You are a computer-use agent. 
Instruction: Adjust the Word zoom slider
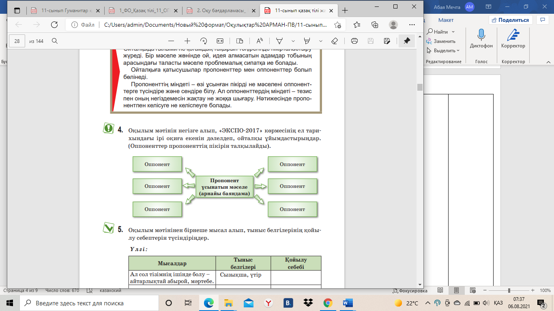[x=509, y=291]
